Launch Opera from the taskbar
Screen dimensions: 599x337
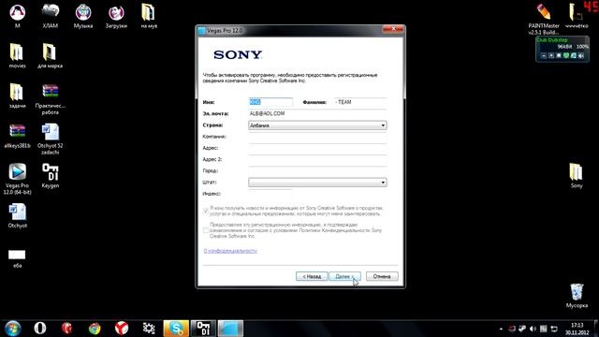40,328
